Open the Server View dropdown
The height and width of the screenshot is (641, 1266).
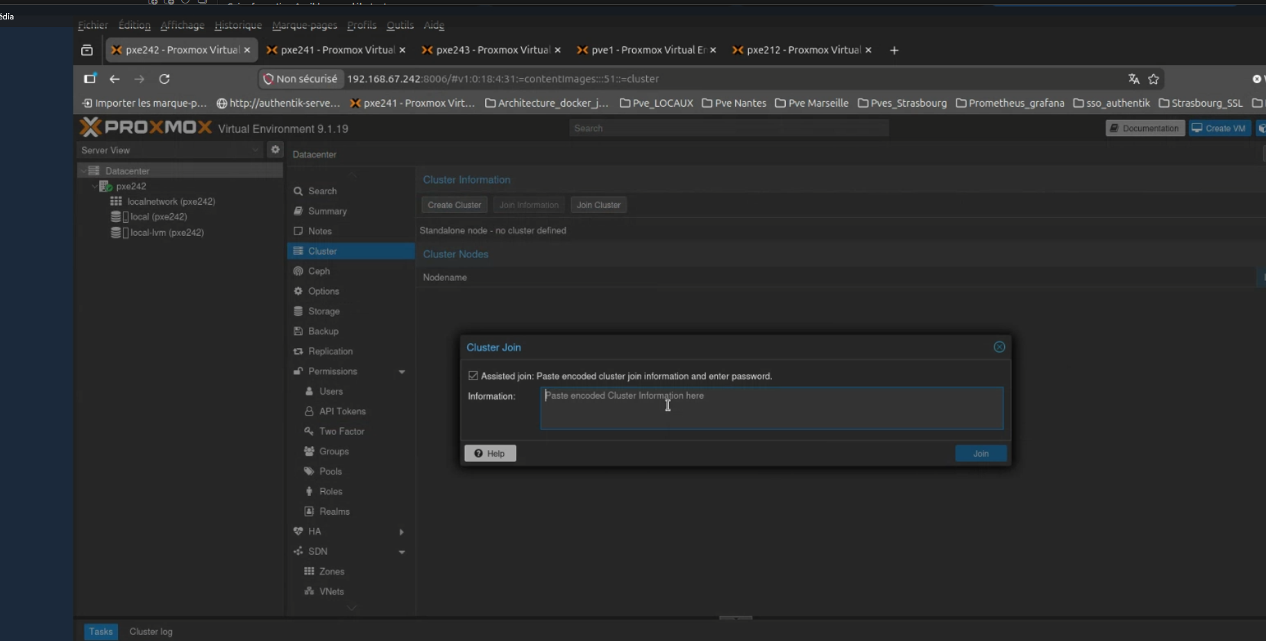[170, 151]
